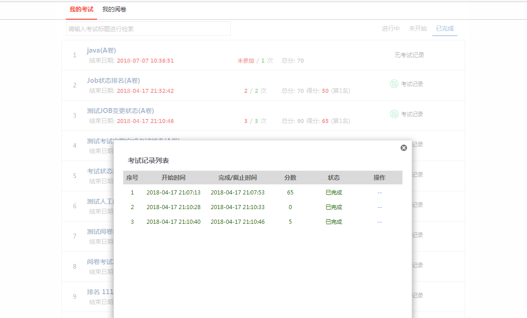Viewport: 527px width, 318px height.
Task: Click end time 2018-04-17 21:10:33
Action: click(238, 207)
